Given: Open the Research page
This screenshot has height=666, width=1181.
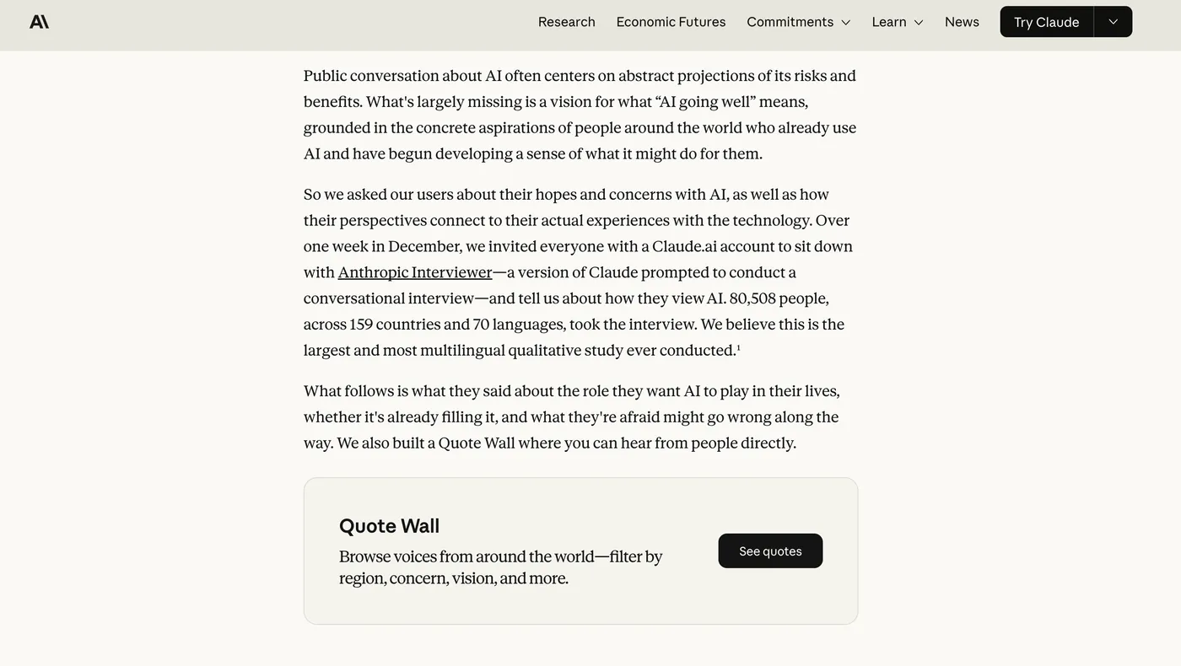Looking at the screenshot, I should [566, 22].
